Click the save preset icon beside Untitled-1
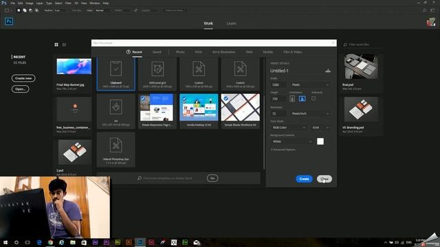 click(328, 71)
